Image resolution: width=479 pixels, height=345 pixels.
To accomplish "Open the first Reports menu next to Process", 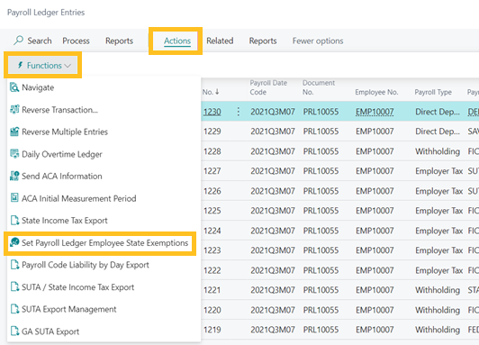I will (x=119, y=41).
